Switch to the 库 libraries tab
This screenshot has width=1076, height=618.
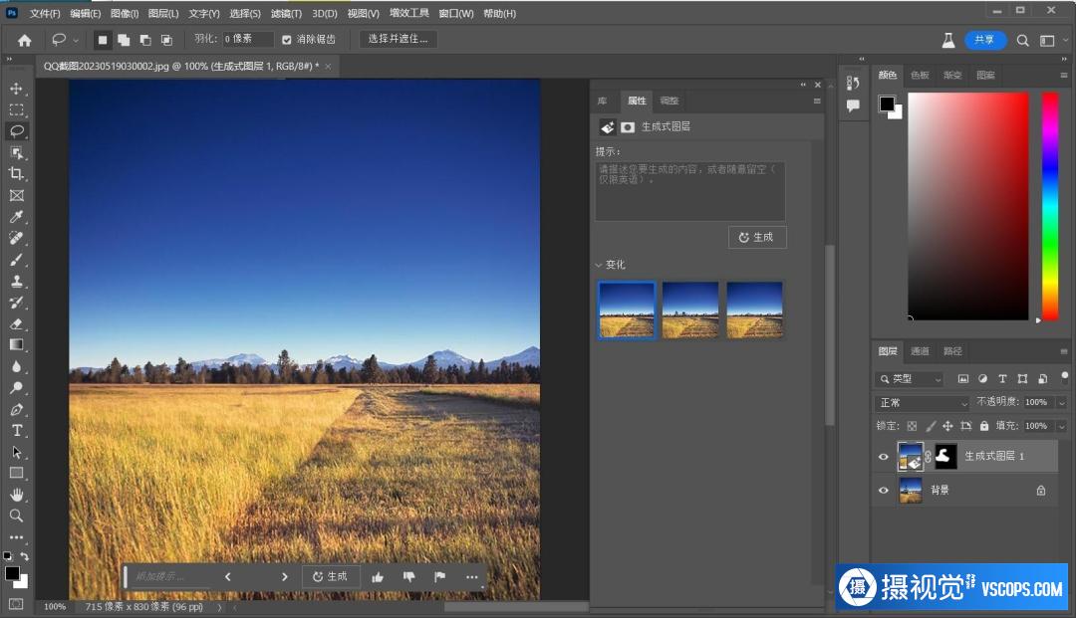602,101
